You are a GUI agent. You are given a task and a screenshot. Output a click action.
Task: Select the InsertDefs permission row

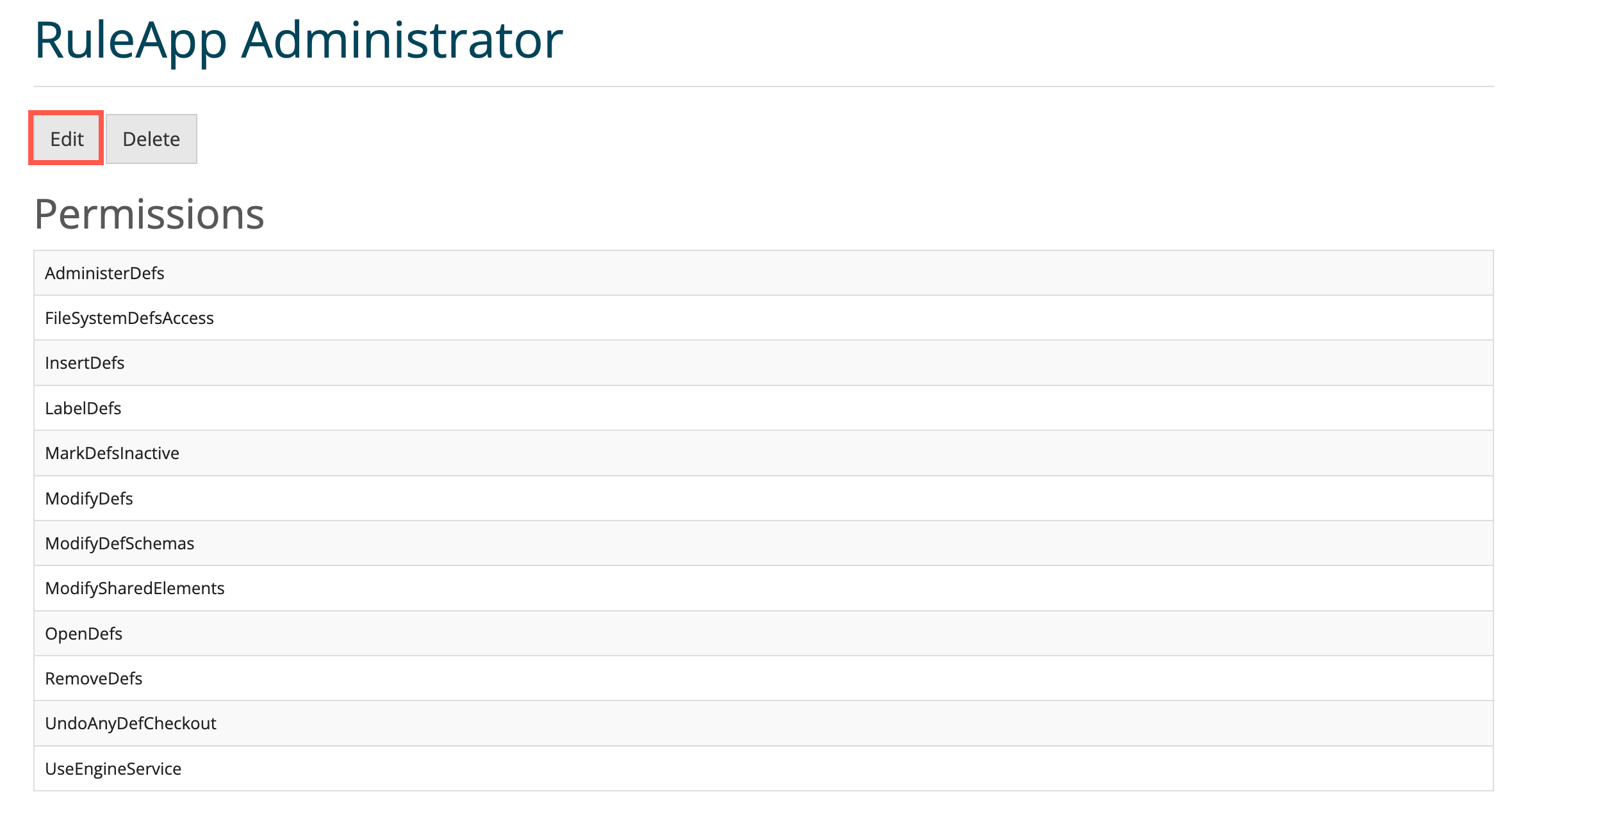(85, 363)
